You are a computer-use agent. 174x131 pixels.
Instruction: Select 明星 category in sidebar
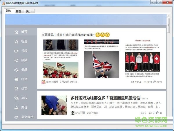[x=24, y=41]
